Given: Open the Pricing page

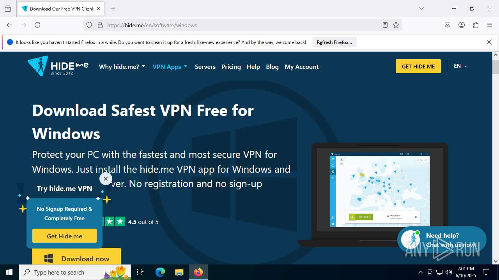Looking at the screenshot, I should [231, 66].
